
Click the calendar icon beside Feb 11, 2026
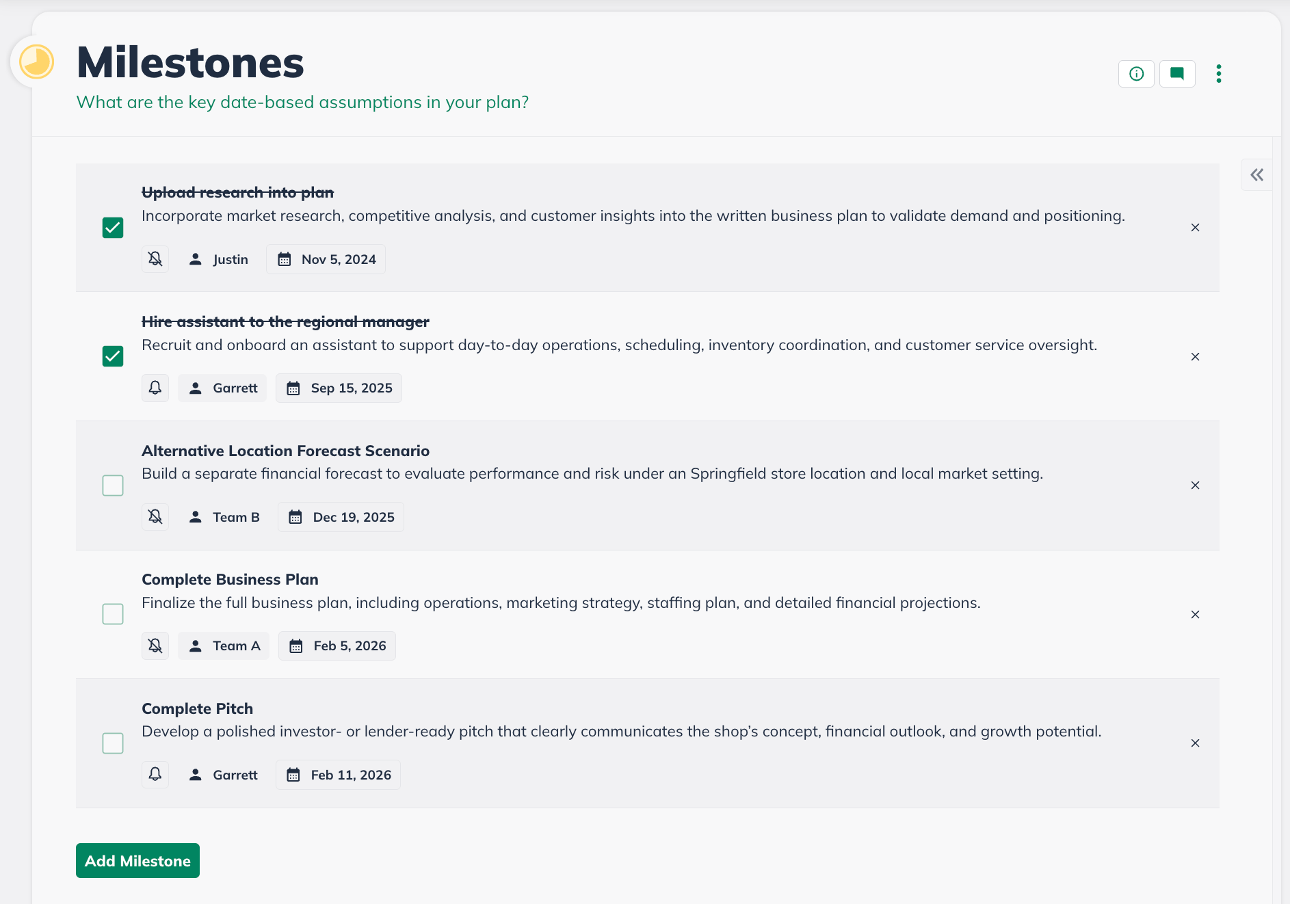pos(294,775)
